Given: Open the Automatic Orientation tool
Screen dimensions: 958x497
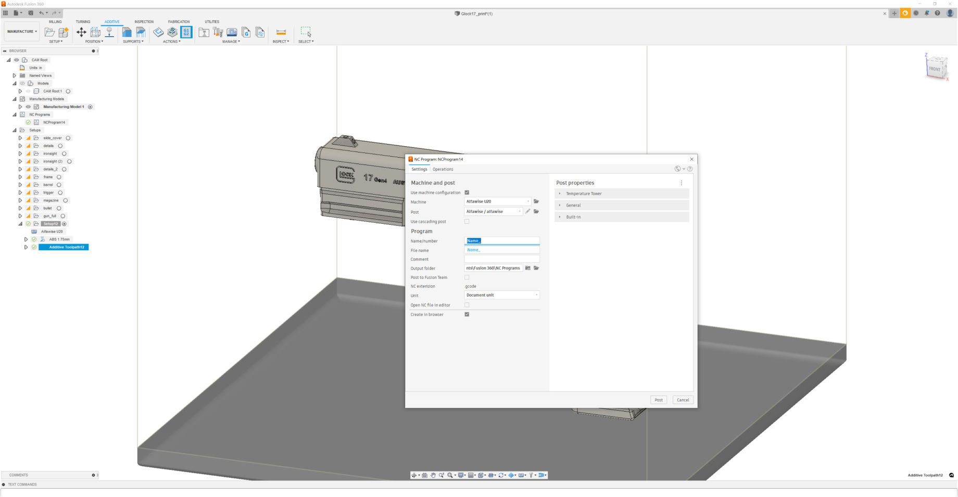Looking at the screenshot, I should (x=95, y=32).
